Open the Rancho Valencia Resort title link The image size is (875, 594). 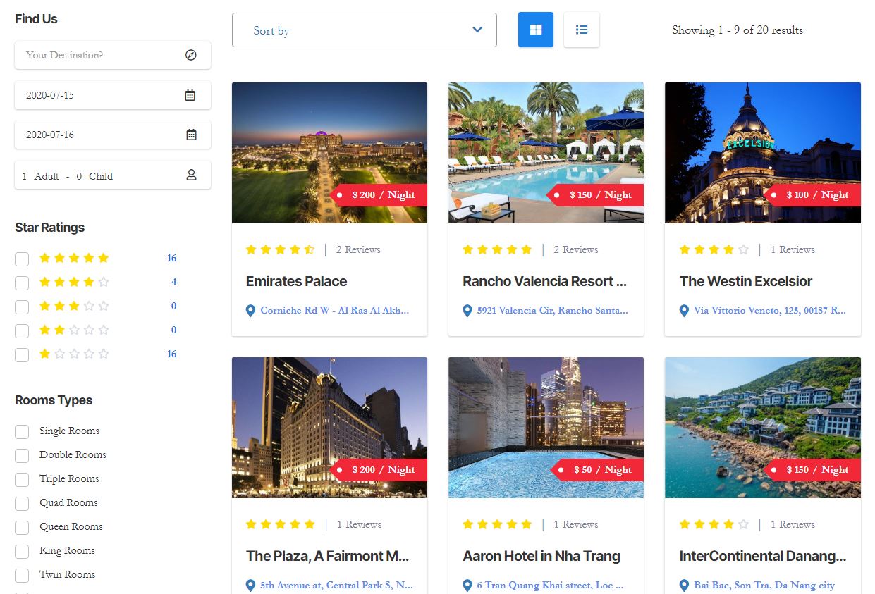tap(544, 281)
